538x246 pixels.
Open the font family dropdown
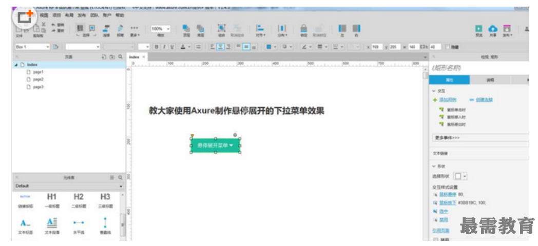pos(83,47)
